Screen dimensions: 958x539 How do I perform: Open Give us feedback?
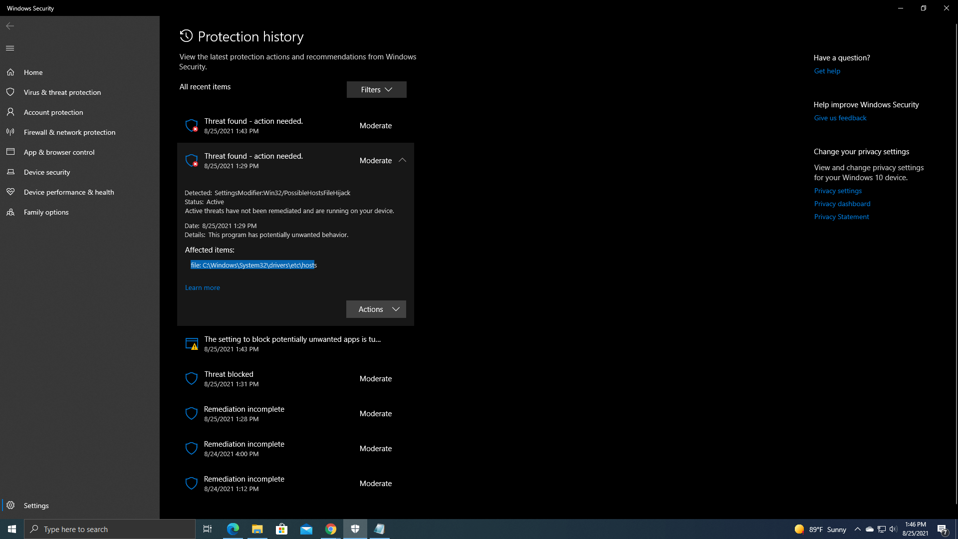click(839, 118)
